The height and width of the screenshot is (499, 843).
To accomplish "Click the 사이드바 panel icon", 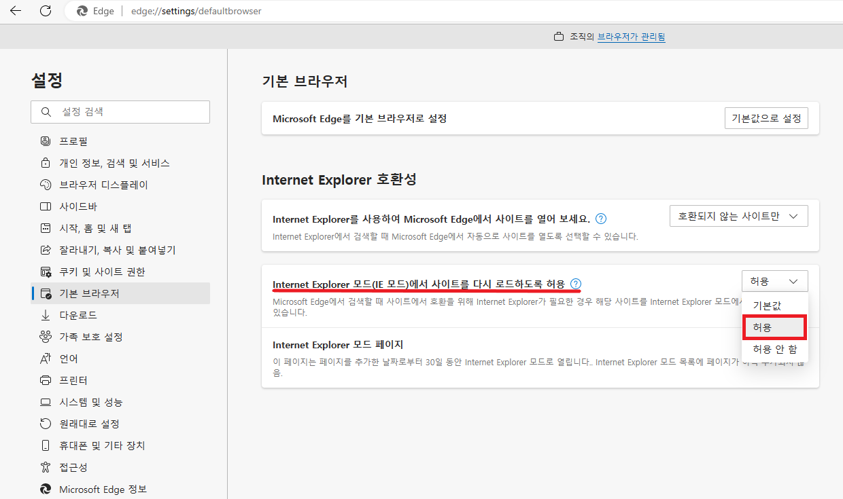I will [x=46, y=206].
